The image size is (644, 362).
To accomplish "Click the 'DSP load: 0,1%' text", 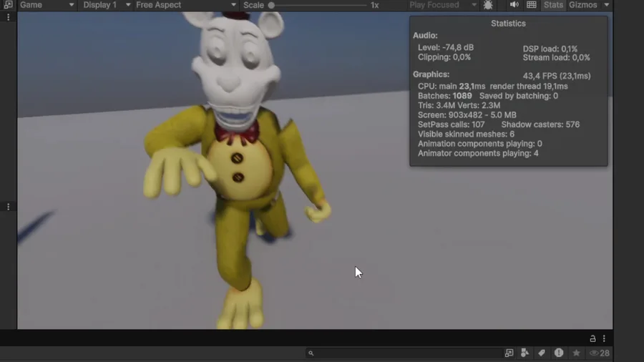I will (550, 49).
